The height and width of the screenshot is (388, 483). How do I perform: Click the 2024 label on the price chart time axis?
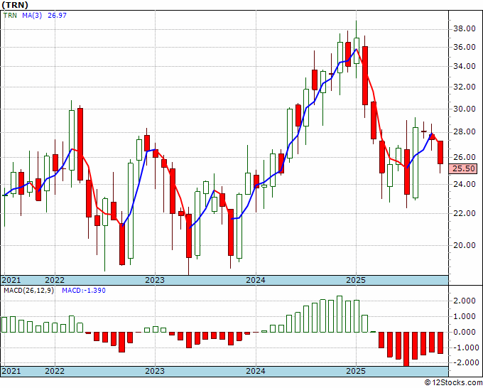256,281
